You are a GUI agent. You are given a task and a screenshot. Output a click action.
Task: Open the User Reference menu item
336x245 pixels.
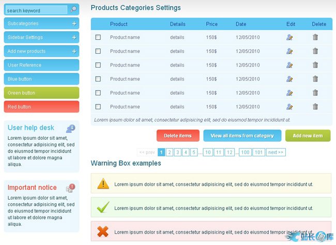(x=41, y=65)
